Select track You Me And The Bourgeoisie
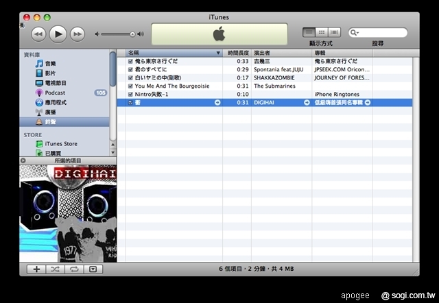Viewport: 439px width, 303px height. coord(172,86)
